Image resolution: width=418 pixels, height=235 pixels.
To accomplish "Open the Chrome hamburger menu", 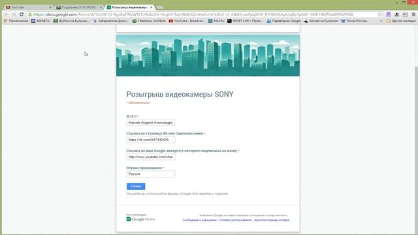I will coord(413,14).
